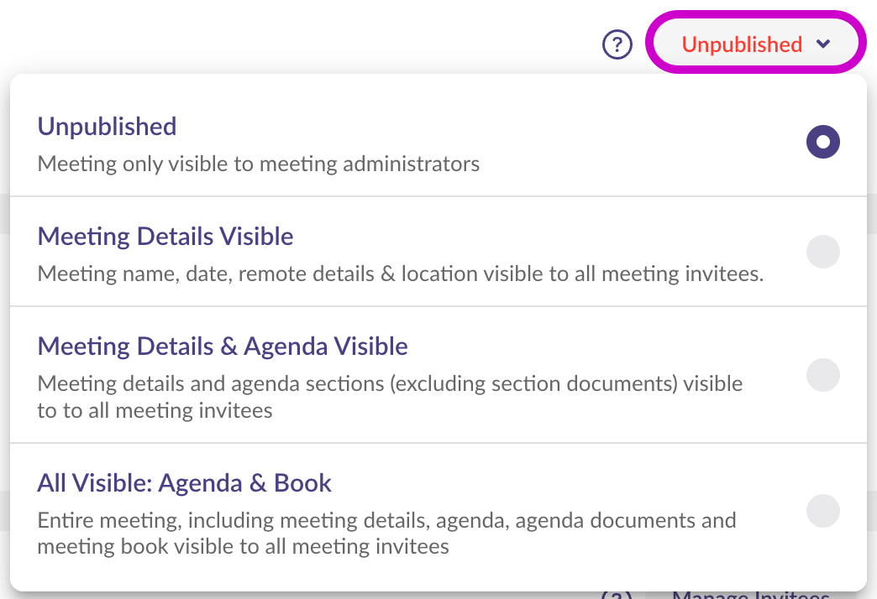Choose the Meeting Details & Agenda Visible radio
This screenshot has height=599, width=877.
[x=822, y=374]
